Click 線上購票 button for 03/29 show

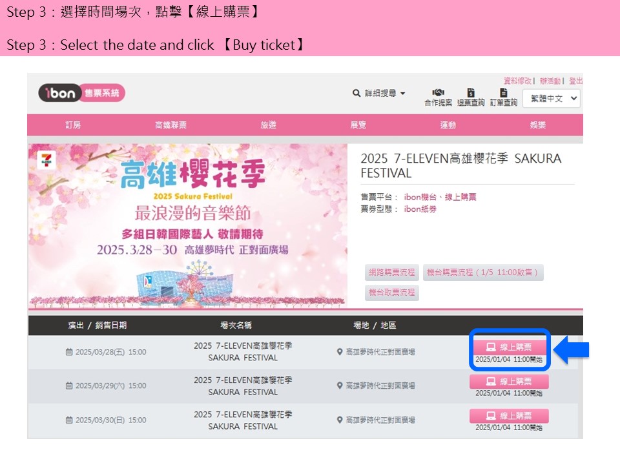point(509,381)
